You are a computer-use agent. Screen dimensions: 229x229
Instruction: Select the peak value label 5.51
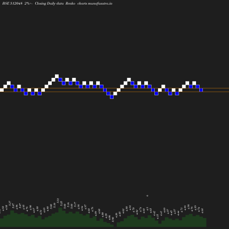click(x=58, y=201)
